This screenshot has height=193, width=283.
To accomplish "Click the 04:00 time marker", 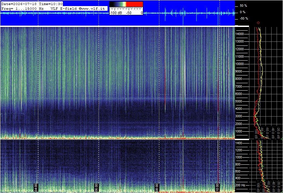I will pos(36,187).
